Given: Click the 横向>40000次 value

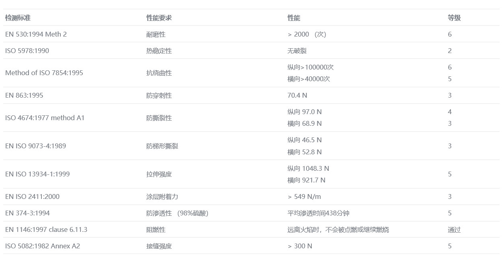Looking at the screenshot, I should [309, 79].
